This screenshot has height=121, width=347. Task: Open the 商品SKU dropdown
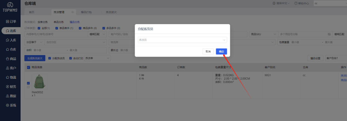point(263,34)
